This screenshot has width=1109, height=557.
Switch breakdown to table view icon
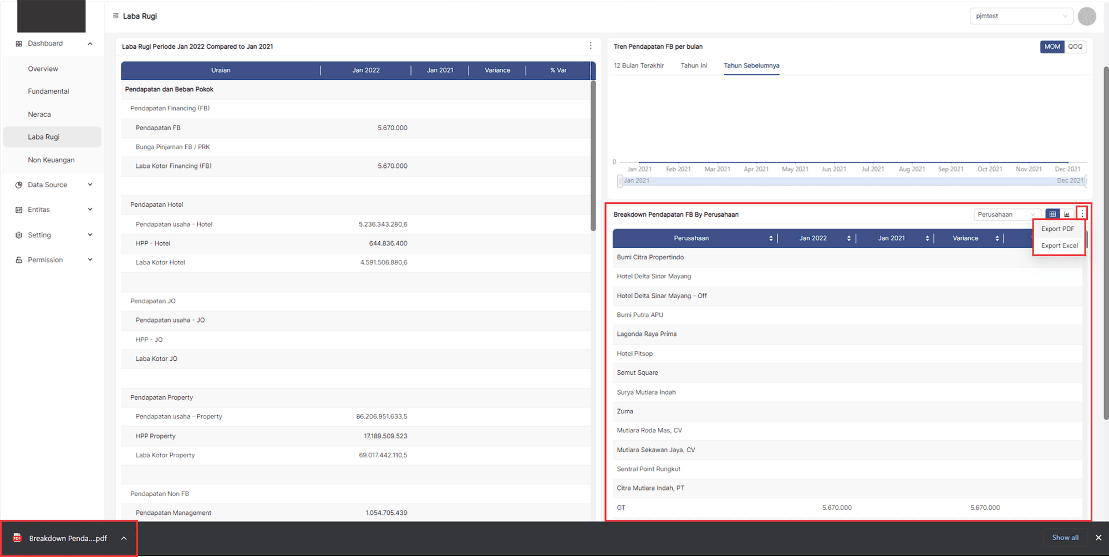[x=1052, y=214]
